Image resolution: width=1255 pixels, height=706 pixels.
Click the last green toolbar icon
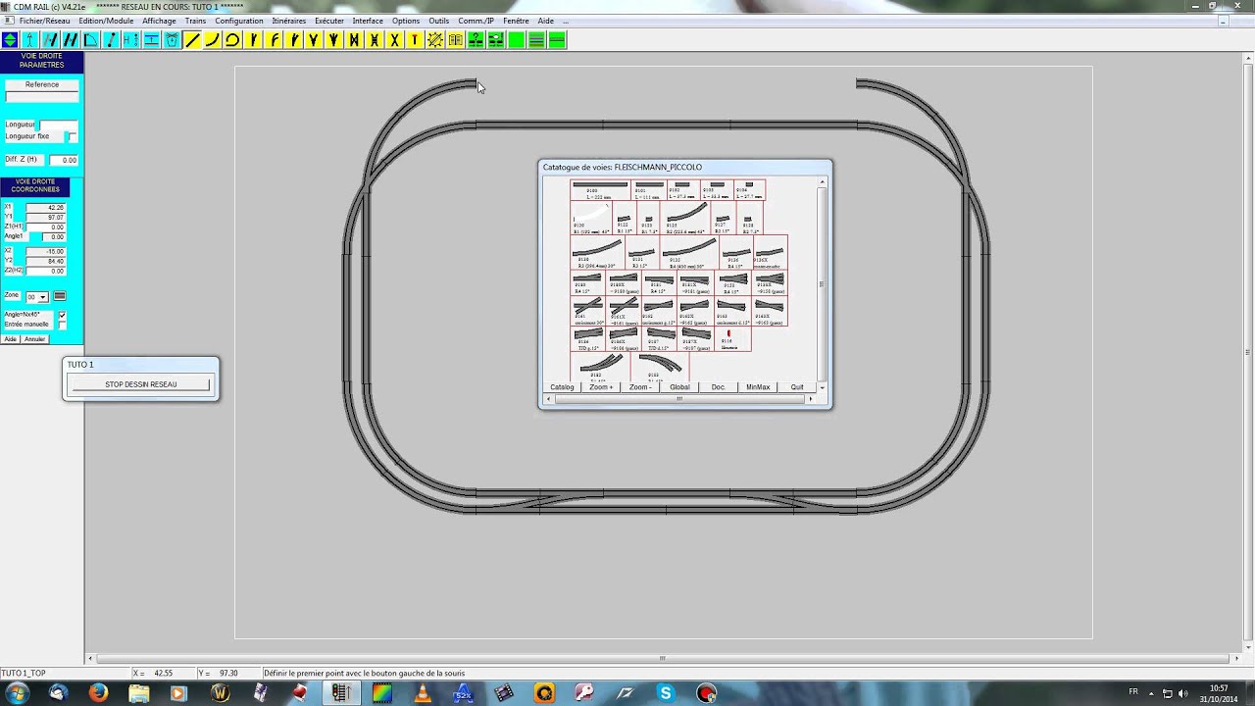[x=557, y=40]
